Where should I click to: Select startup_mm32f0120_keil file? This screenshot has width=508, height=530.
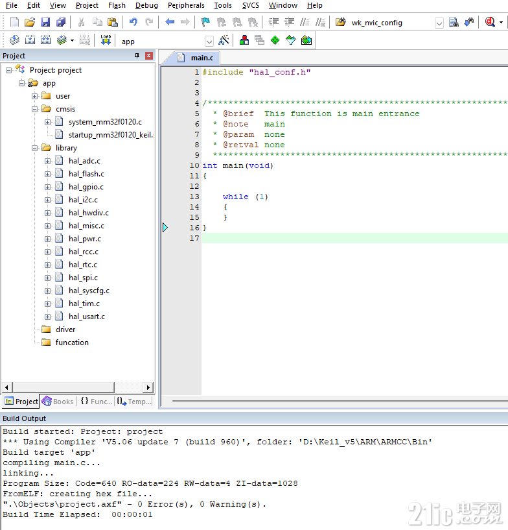click(x=111, y=135)
